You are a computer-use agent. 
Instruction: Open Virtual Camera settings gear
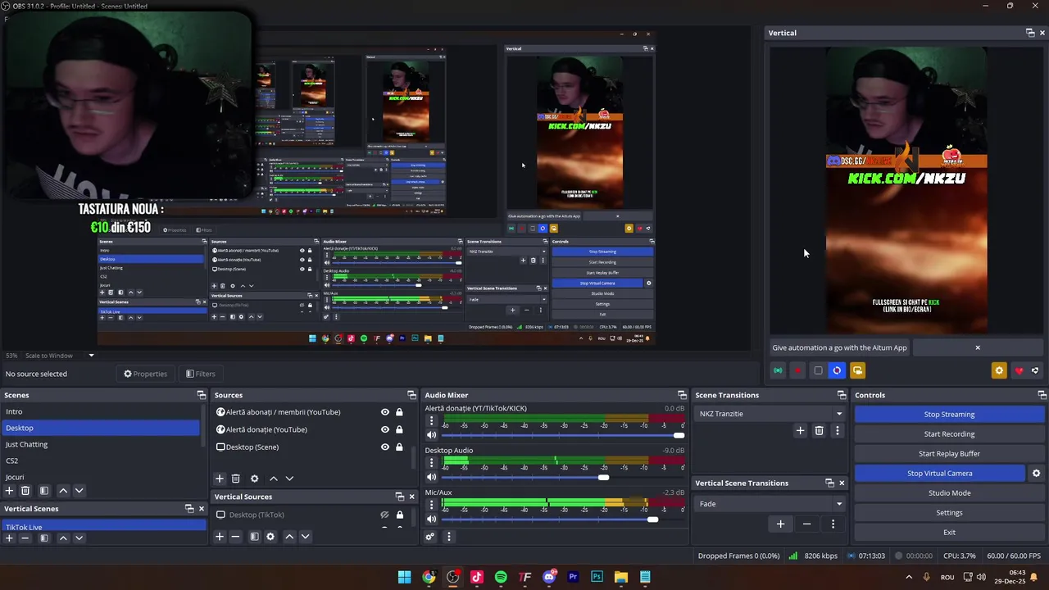(x=1036, y=473)
